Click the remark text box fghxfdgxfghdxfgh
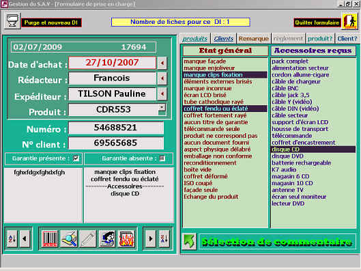The image size is (361, 271). [x=44, y=195]
